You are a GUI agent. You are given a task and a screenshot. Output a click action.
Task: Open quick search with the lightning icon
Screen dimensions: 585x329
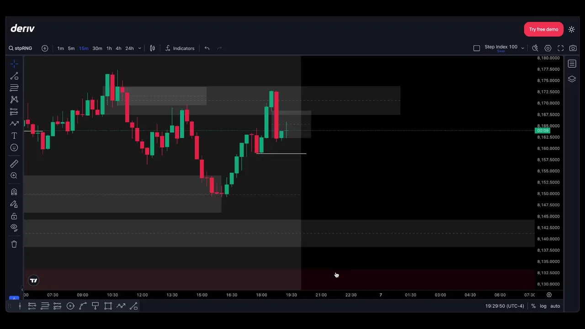click(x=535, y=48)
